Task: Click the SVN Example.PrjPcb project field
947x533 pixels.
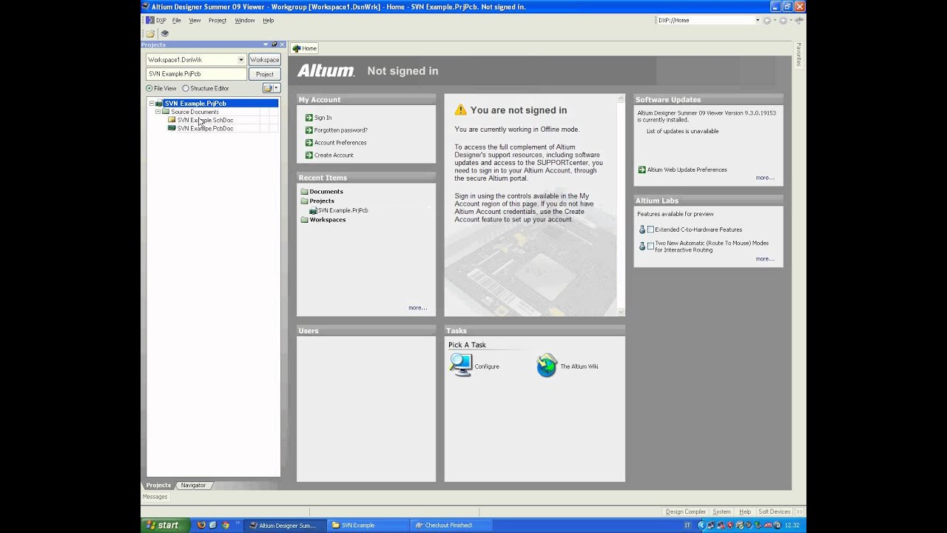Action: tap(196, 74)
